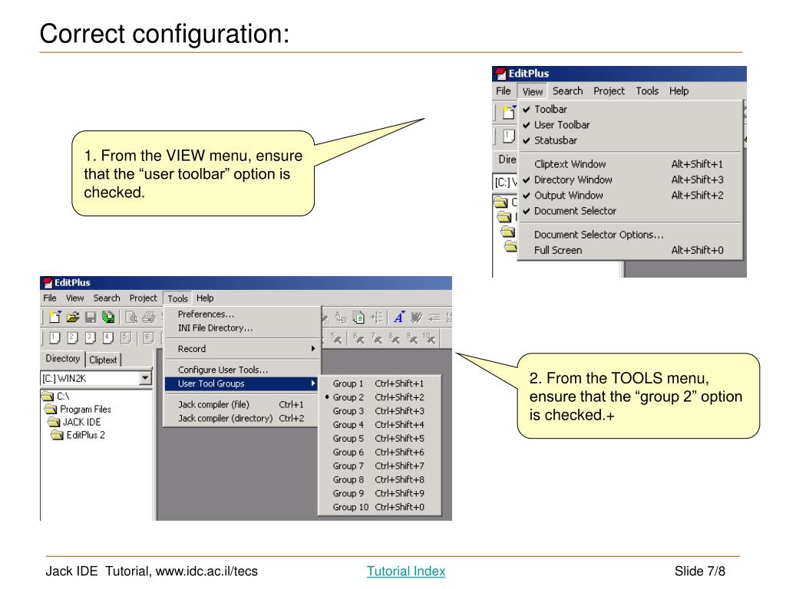Click the Print Preview toolbar icon
The height and width of the screenshot is (589, 786).
click(131, 317)
